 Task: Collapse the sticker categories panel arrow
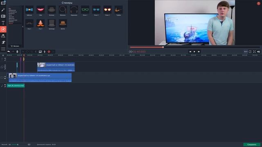tap(23, 27)
